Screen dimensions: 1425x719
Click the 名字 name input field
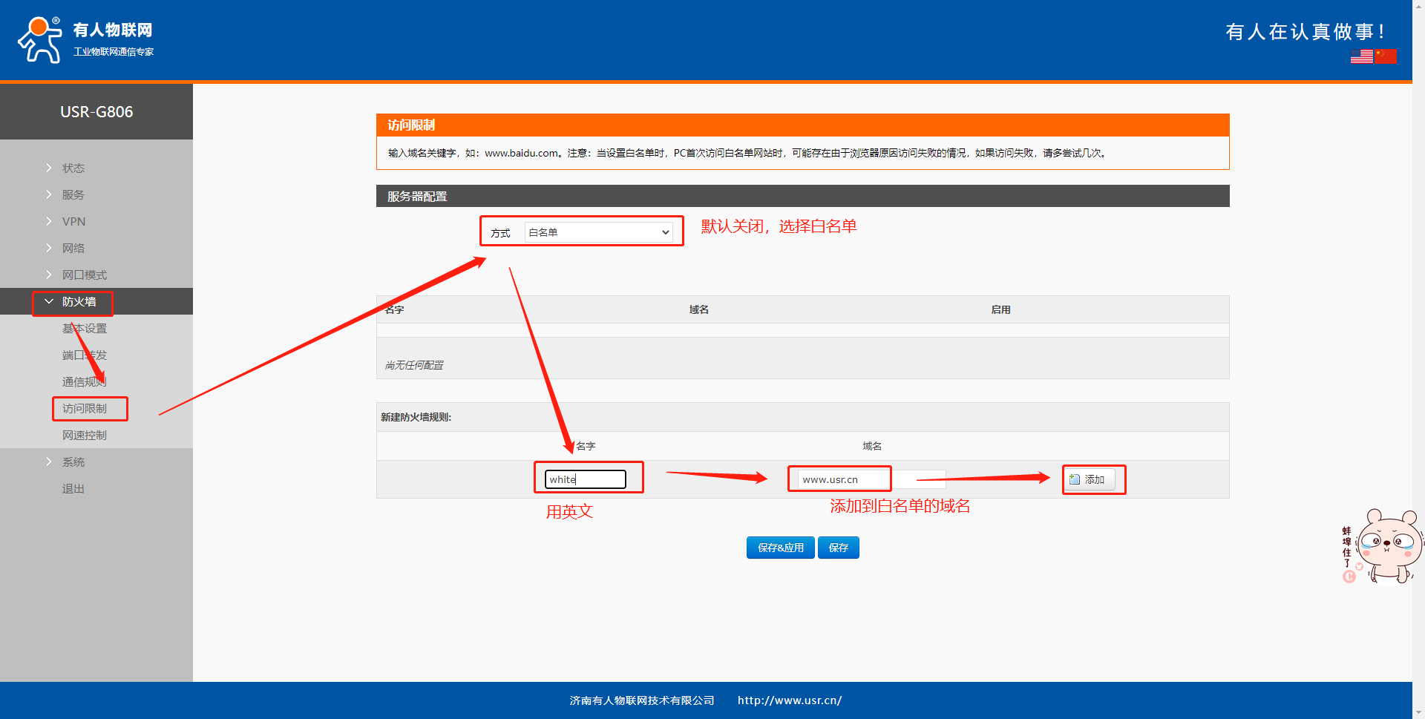coord(585,479)
